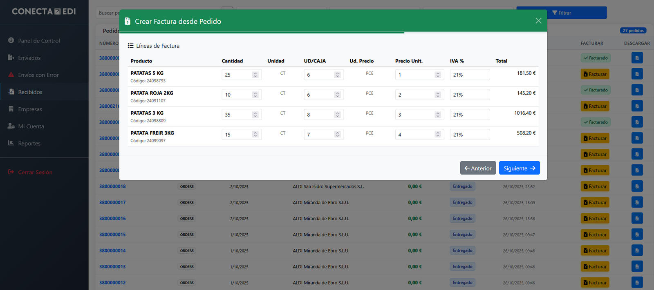The width and height of the screenshot is (654, 290).
Task: Click Facturar for order 3800000017
Action: [595, 202]
